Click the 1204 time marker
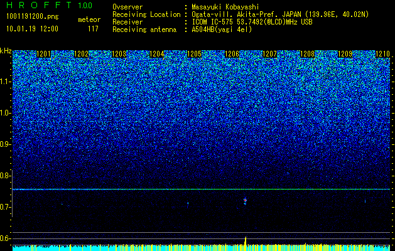This screenshot has width=395, height=251. click(x=157, y=54)
